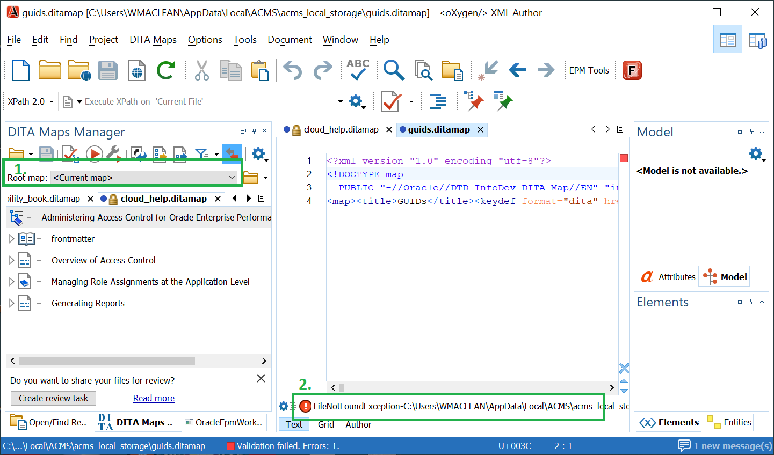Expand the XPath expression history dropdown
The width and height of the screenshot is (774, 455).
(341, 101)
